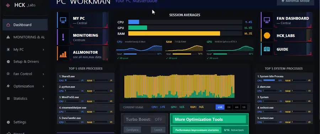Click the gear icon beside Setup & Drivers
320x134 pixels.
pos(8,62)
